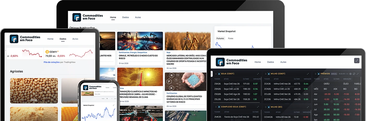The image size is (366, 121).
Task: Expand the MILHO (CBOT) panel
Action: [x=308, y=74]
